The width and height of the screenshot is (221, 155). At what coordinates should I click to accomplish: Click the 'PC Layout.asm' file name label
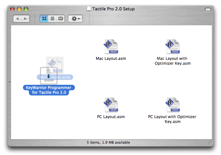[111, 117]
